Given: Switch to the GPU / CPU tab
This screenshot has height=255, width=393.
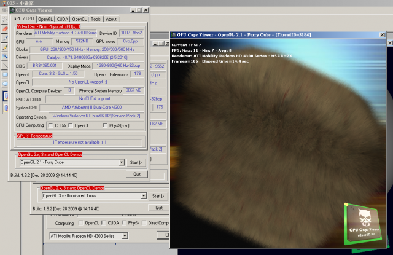Looking at the screenshot, I should pos(23,19).
